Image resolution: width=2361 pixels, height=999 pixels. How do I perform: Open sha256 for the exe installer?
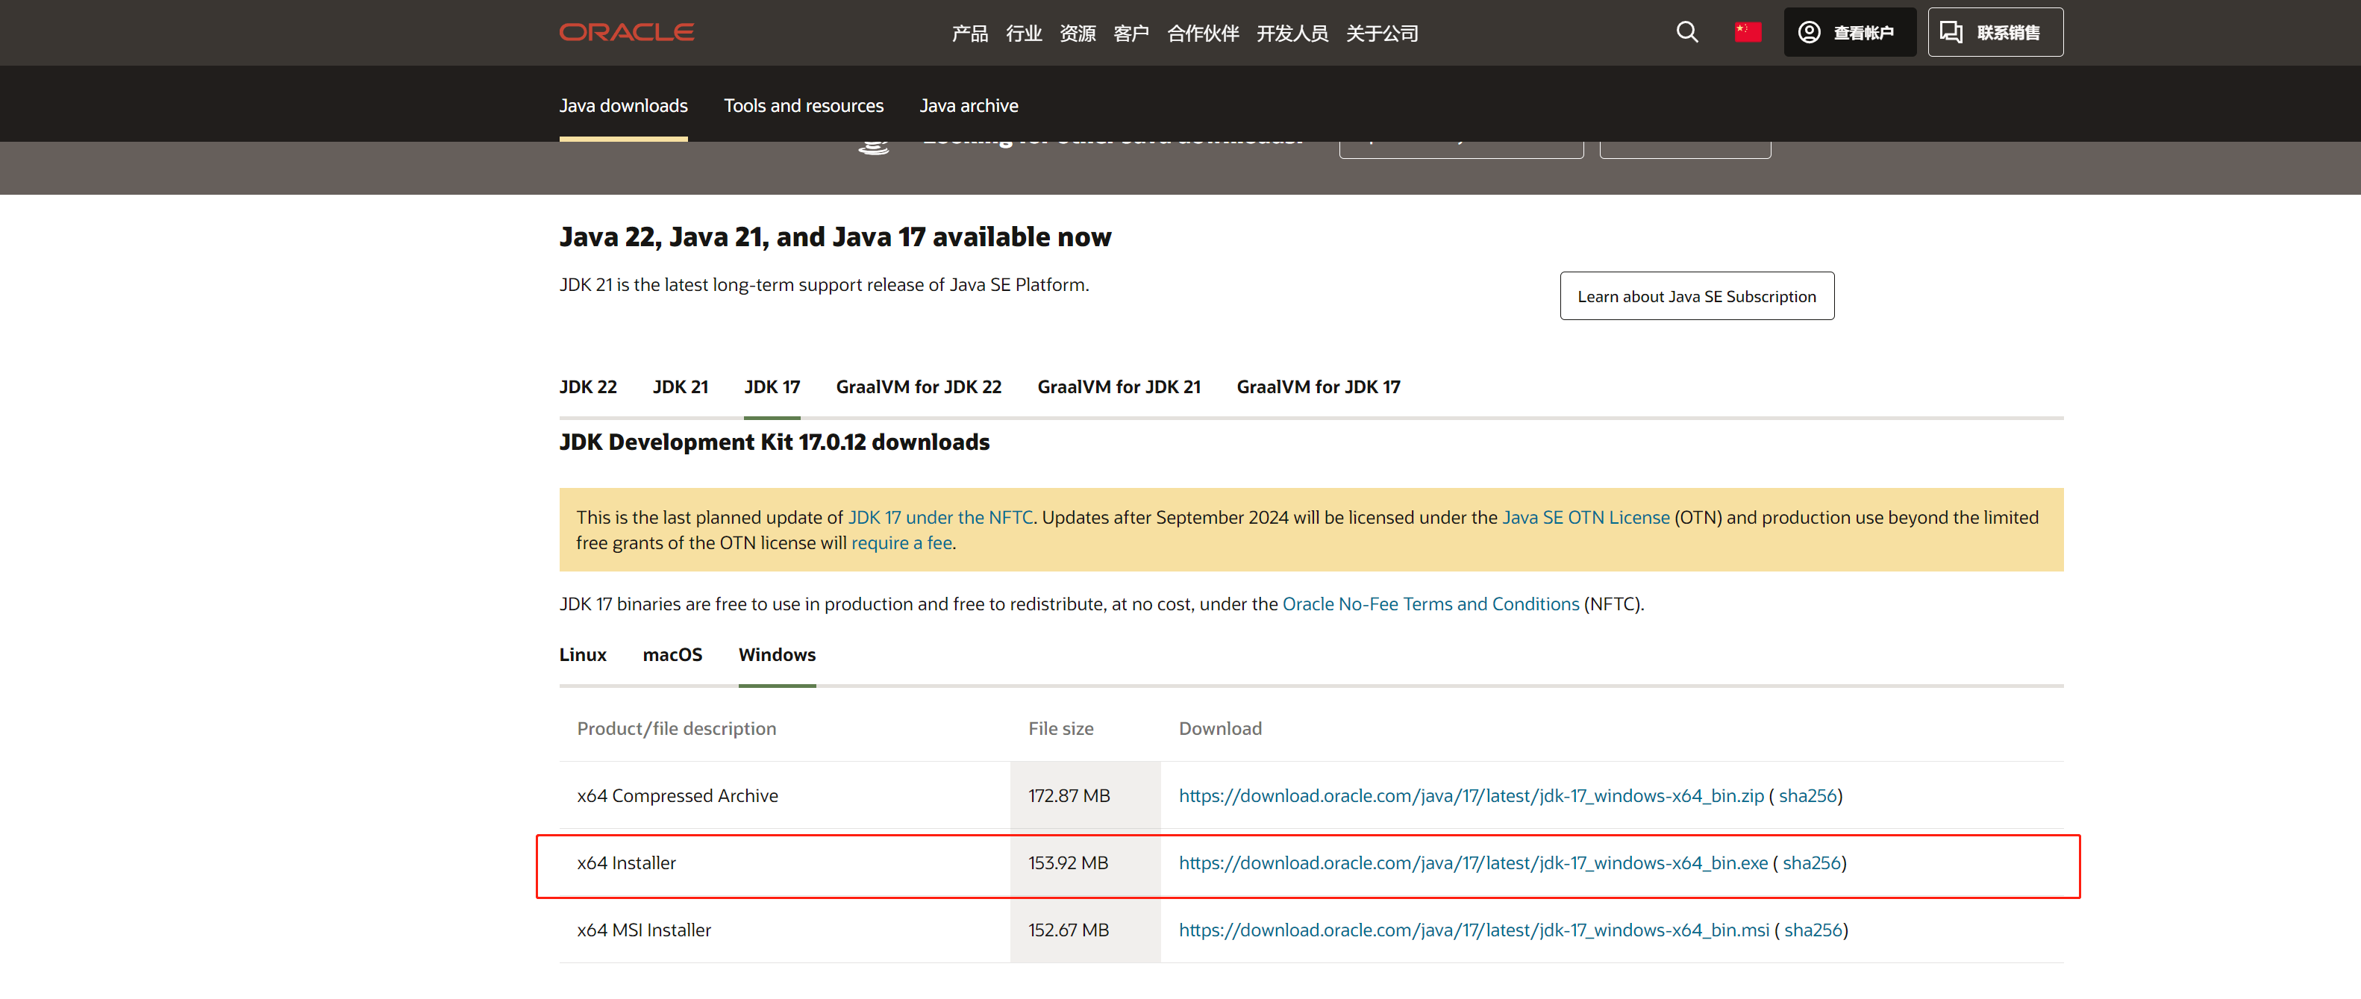click(x=1811, y=862)
